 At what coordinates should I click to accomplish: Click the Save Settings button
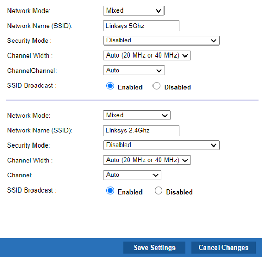point(155,248)
